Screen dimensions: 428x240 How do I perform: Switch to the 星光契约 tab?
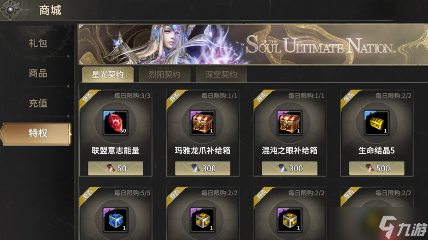pos(108,74)
